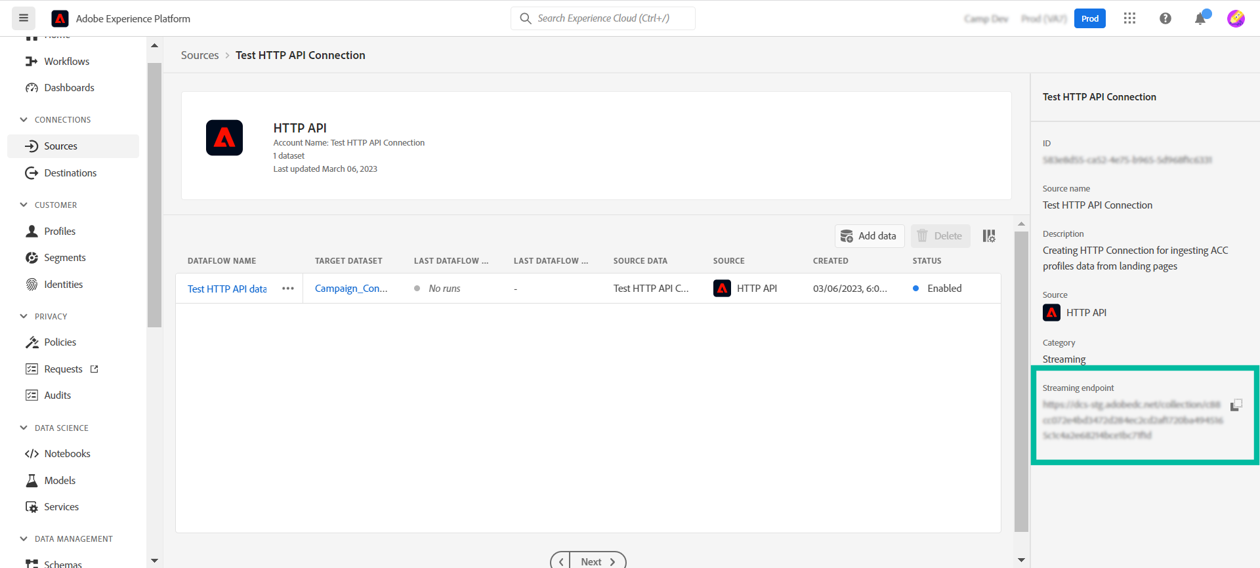Open the help menu icon
Screen dimensions: 1260x568
click(x=1165, y=18)
